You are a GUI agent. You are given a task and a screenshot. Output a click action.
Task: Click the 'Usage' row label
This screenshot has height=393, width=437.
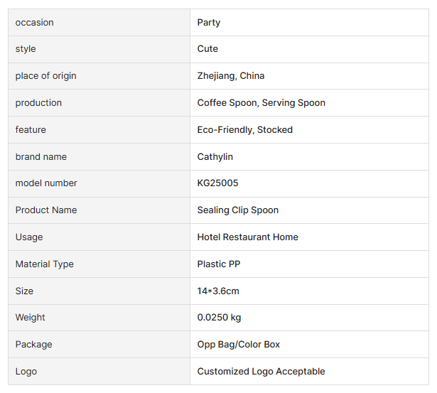click(x=29, y=237)
